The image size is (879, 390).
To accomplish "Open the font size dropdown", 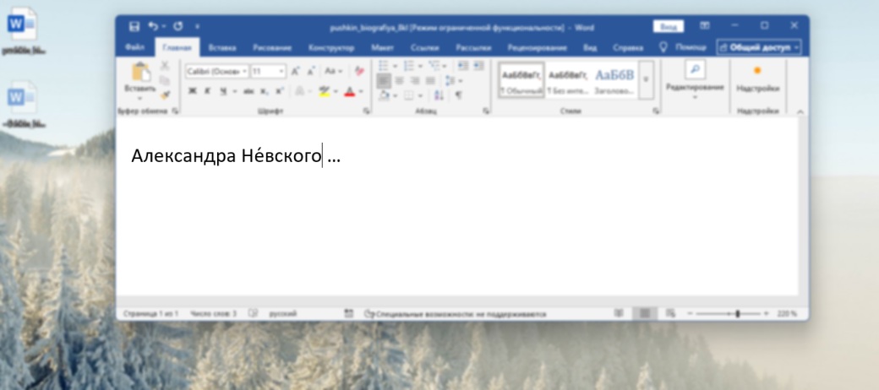I will click(x=269, y=72).
